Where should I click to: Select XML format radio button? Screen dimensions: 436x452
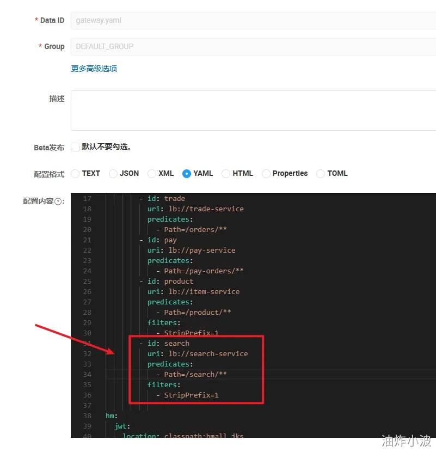(x=151, y=174)
